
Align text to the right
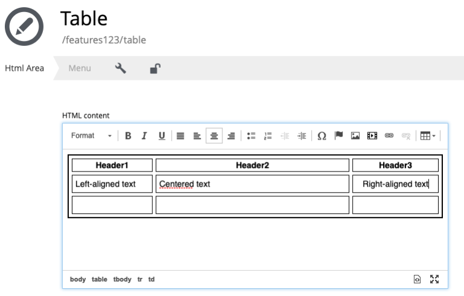pyautogui.click(x=231, y=136)
